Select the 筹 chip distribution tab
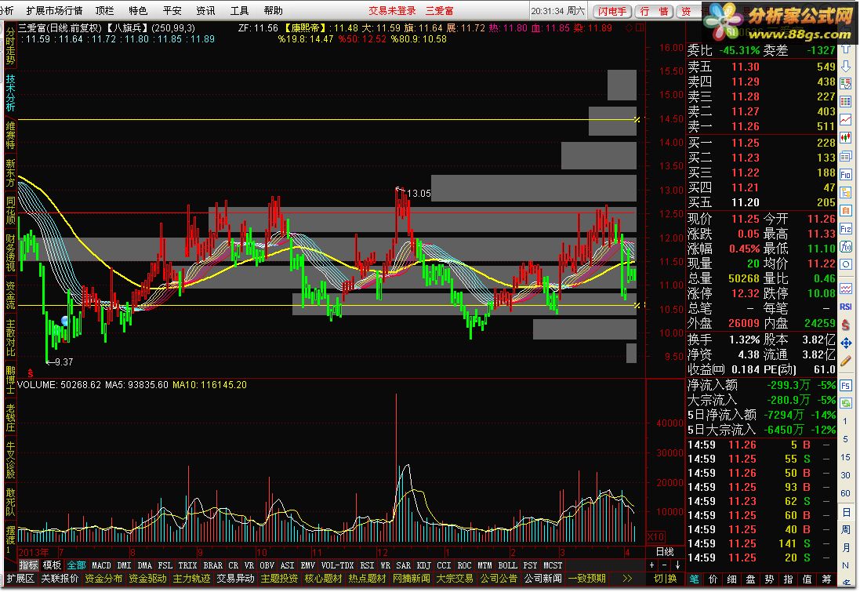The width and height of the screenshot is (860, 592). pyautogui.click(x=826, y=579)
